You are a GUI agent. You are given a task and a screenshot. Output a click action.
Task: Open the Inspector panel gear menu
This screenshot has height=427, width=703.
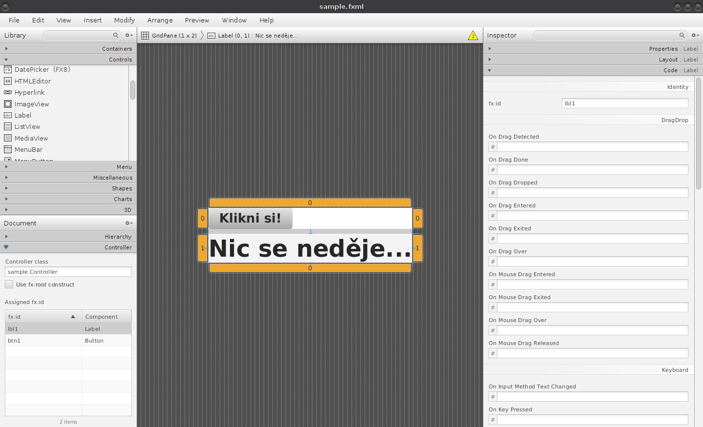click(x=695, y=35)
